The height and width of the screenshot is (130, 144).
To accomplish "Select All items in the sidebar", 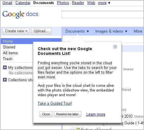I will [x=10, y=53].
